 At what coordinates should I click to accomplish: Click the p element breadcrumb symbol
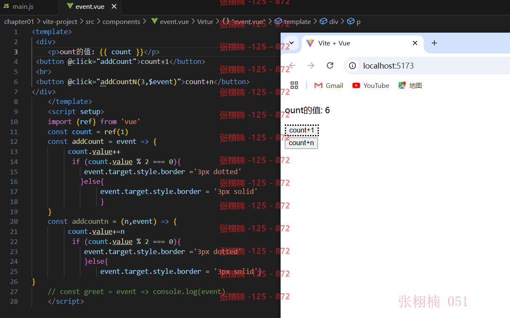354,21
